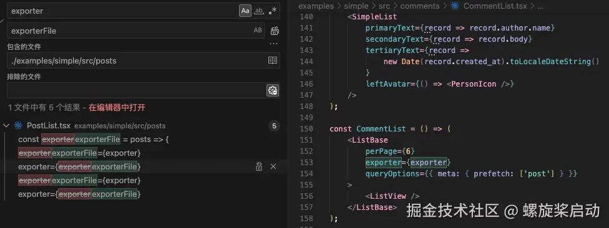The width and height of the screenshot is (609, 228).
Task: Select PostList.tsx file result row
Action: coord(144,126)
